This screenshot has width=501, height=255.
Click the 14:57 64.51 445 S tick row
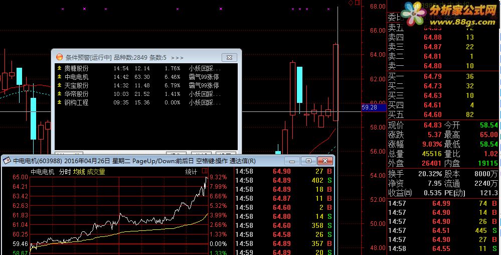tap(442, 230)
